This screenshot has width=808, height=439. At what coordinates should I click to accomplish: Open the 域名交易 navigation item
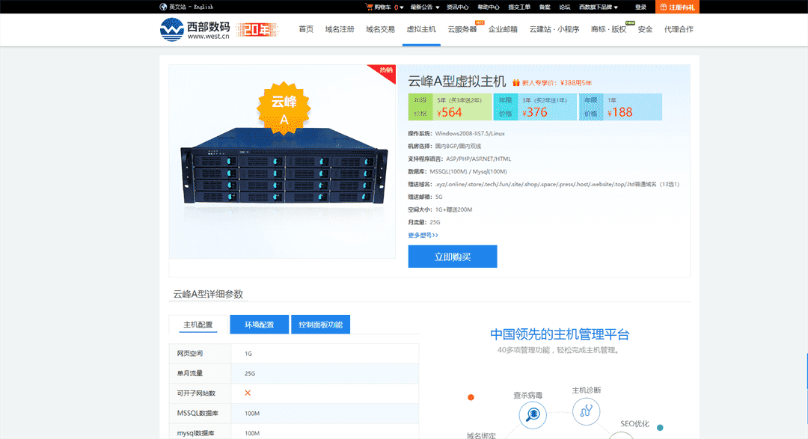380,29
